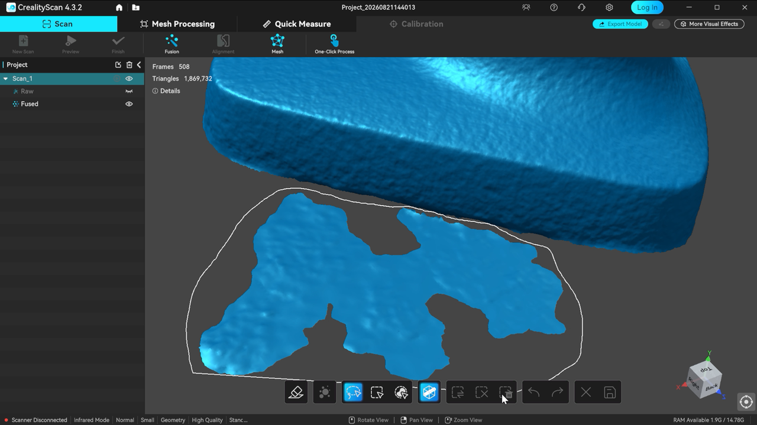The width and height of the screenshot is (757, 425).
Task: Open the project folder icon
Action: (136, 8)
